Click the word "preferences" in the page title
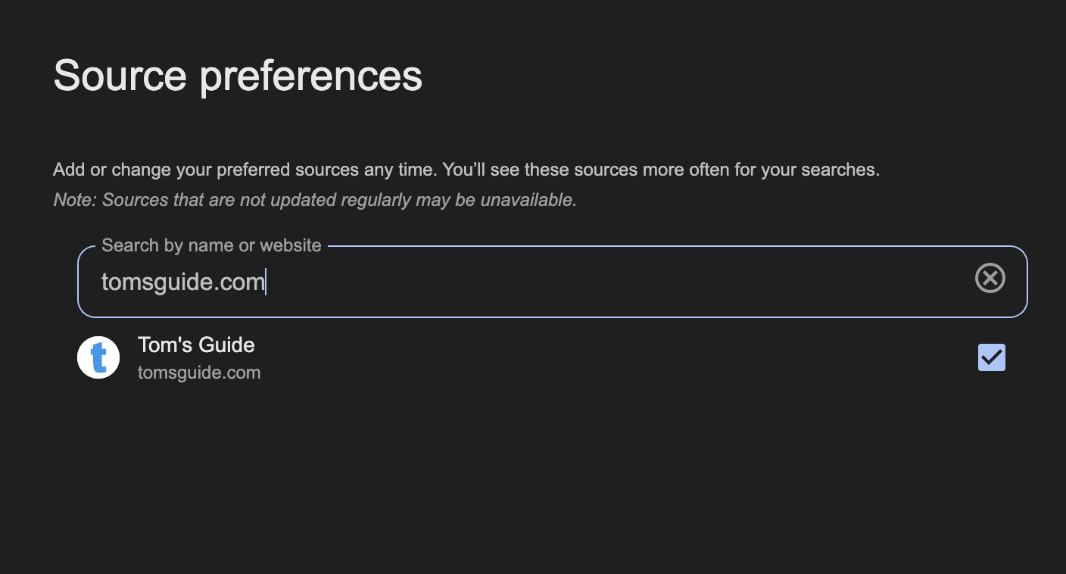 point(310,76)
